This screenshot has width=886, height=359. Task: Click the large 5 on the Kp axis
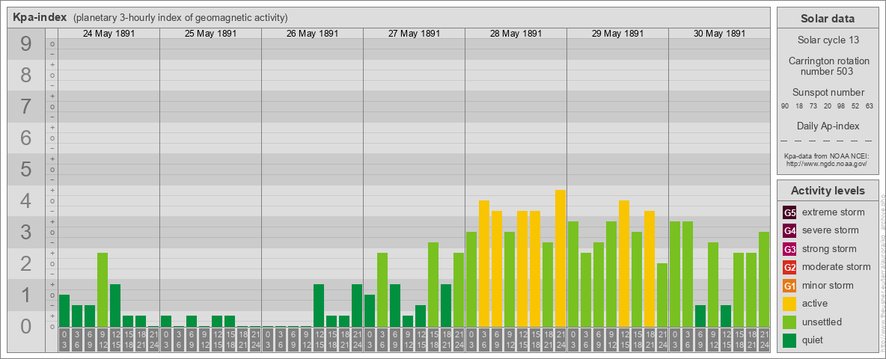click(x=26, y=169)
